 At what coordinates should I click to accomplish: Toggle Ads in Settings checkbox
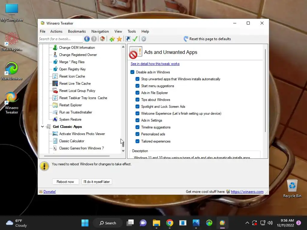click(137, 120)
